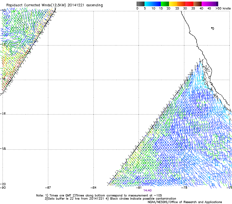This screenshot has height=204, width=232.
Task: Click the small island outline near the coast
Action: click(213, 28)
